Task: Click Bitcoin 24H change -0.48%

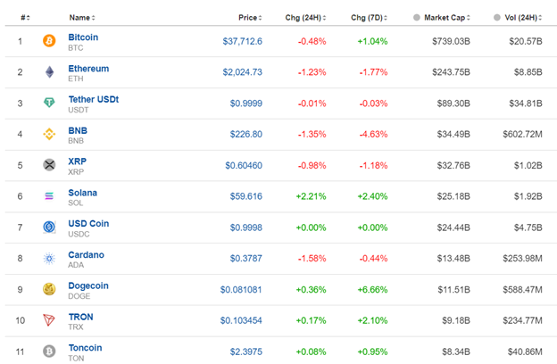Action: 312,41
